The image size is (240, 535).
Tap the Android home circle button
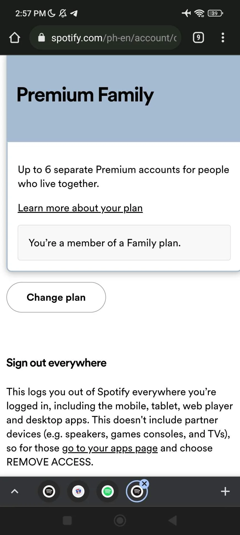click(120, 521)
